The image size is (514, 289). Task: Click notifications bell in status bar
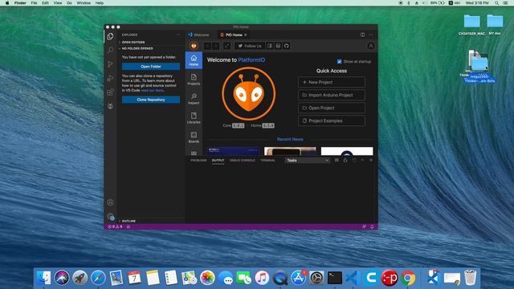(x=372, y=226)
